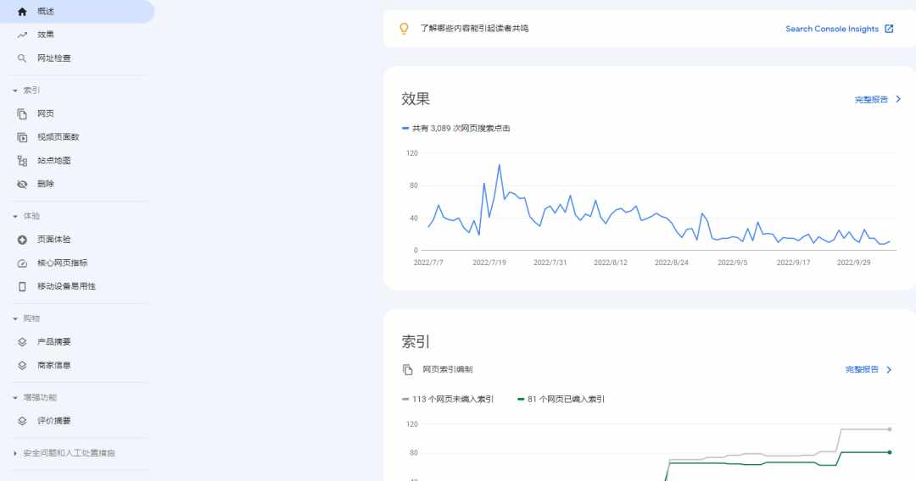Open 完整报告 for the 效果 card
This screenshot has height=481, width=916.
[x=871, y=100]
